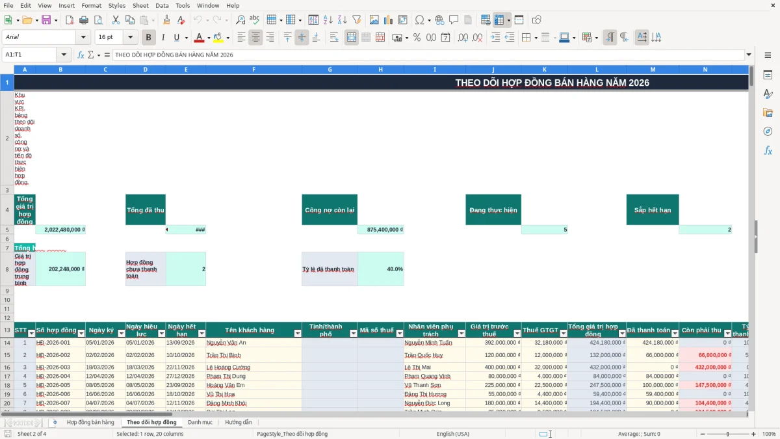Screen dimensions: 780x439
Task: Toggle Align Right
Action: click(270, 38)
